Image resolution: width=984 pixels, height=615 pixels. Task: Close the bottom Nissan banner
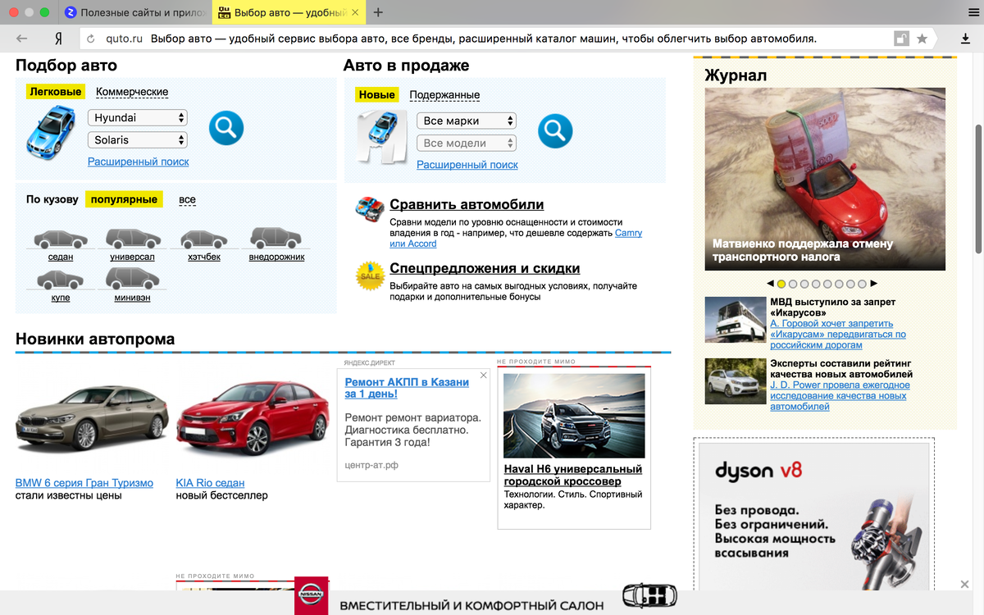[964, 584]
